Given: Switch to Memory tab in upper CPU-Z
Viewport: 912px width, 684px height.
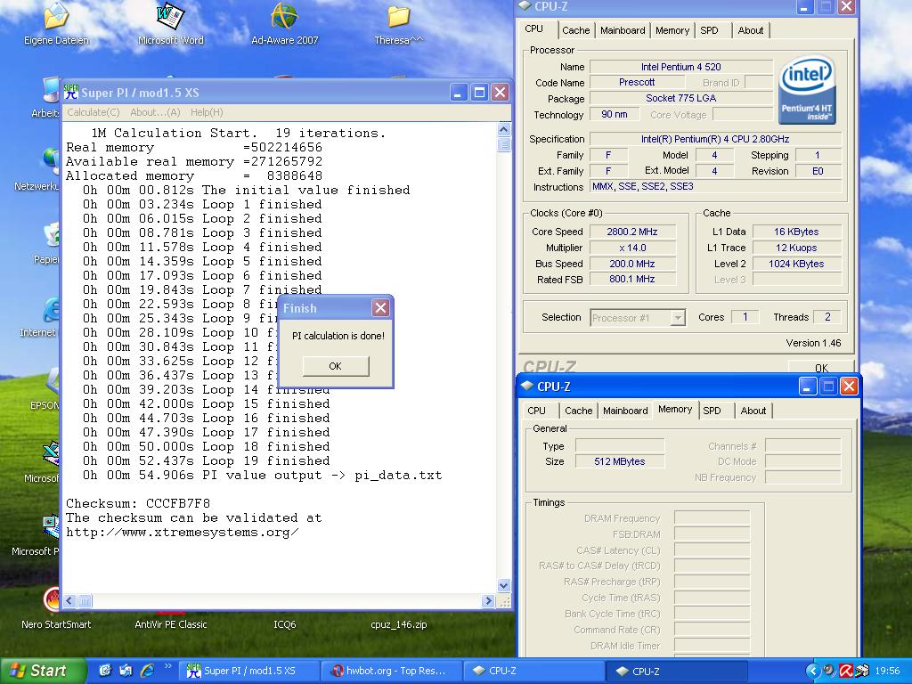Looking at the screenshot, I should click(x=672, y=30).
